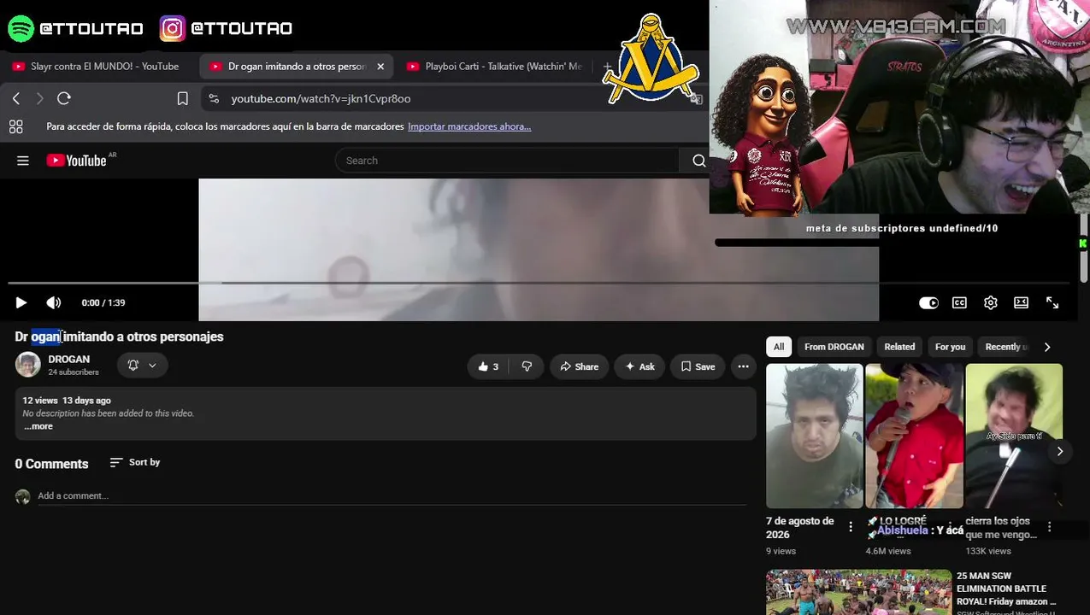
Task: Open the notification bell dropdown for DROGAN
Action: click(x=142, y=366)
